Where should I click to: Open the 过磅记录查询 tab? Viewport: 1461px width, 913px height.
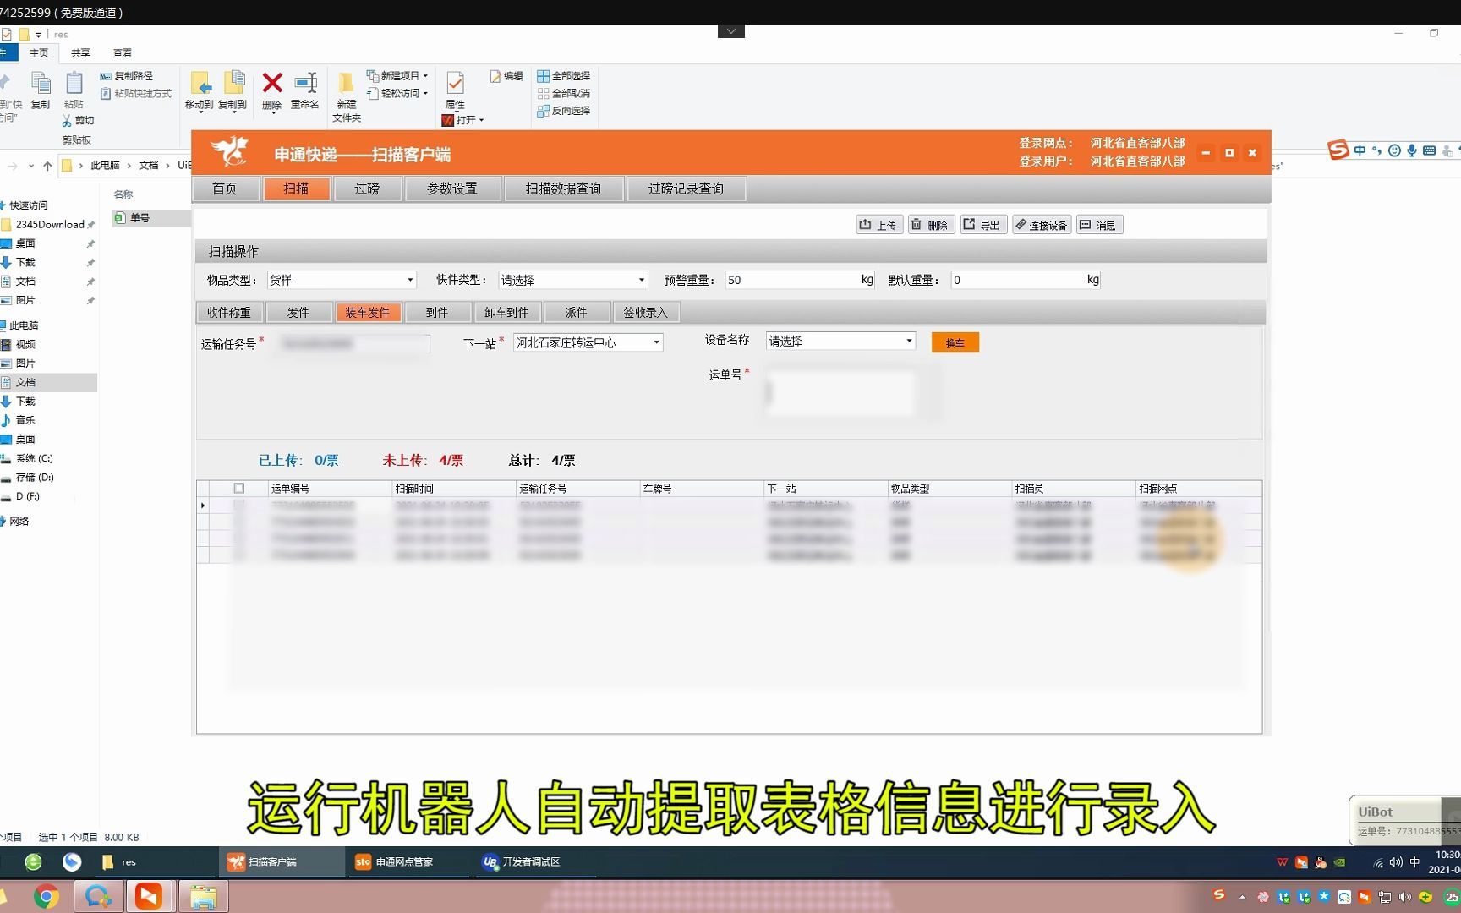(x=687, y=189)
